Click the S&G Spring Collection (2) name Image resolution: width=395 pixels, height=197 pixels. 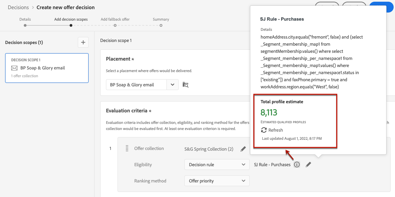209,149
